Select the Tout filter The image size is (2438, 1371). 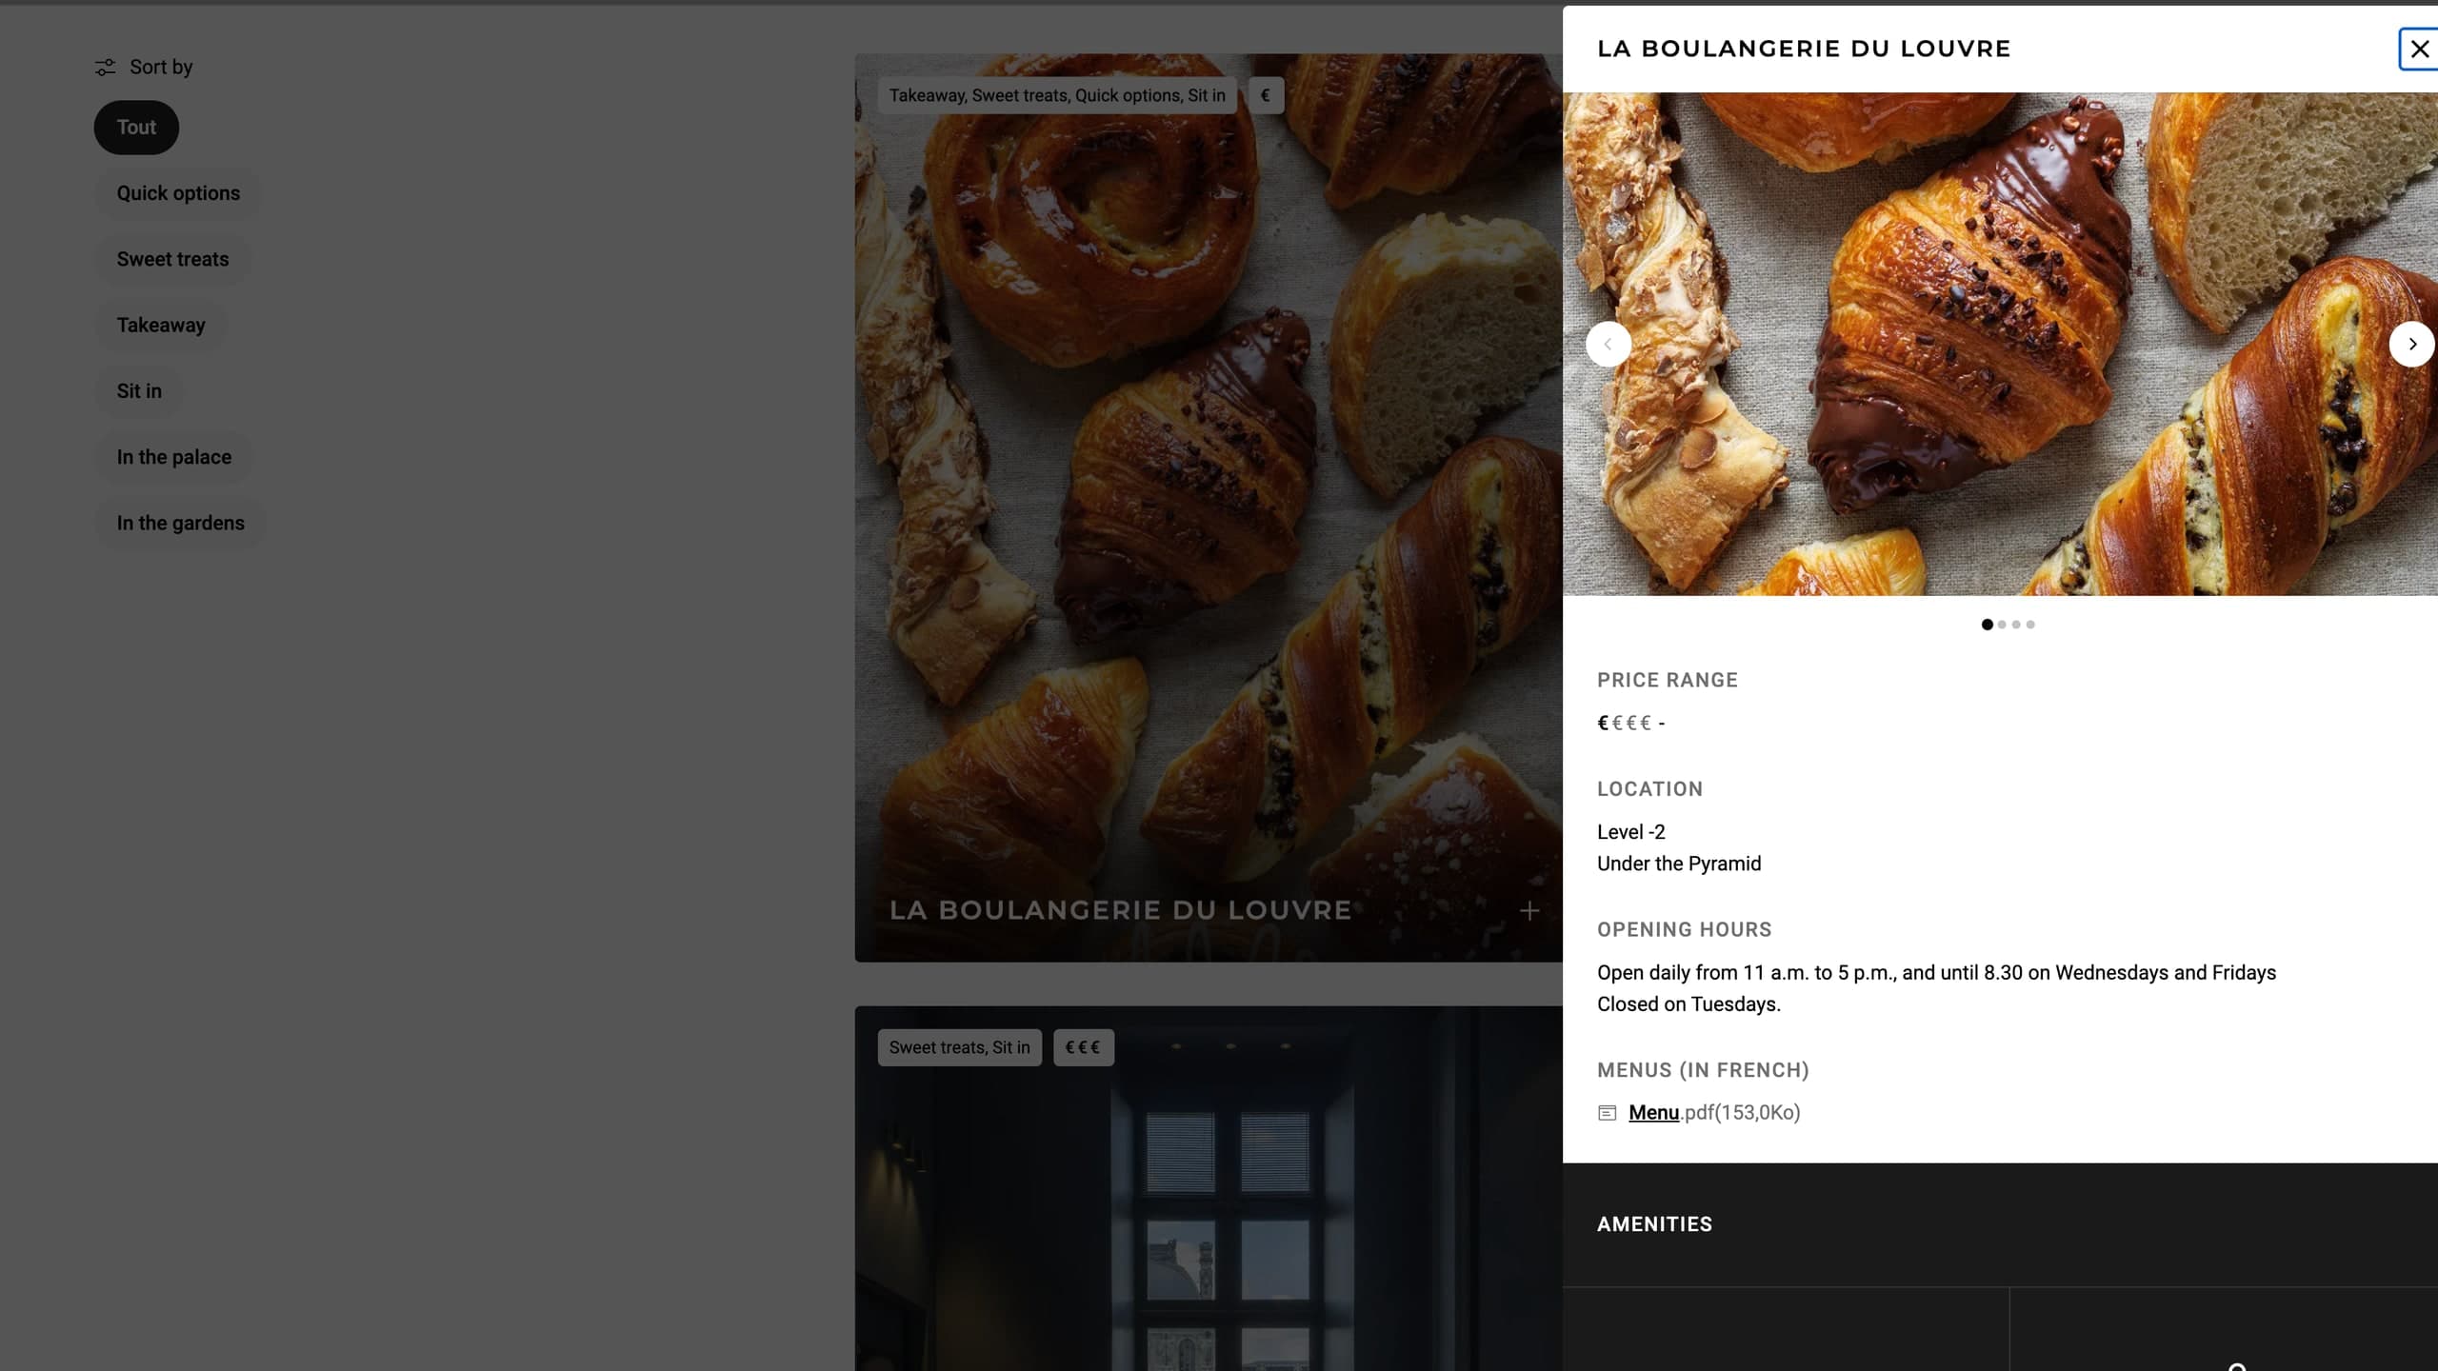[x=136, y=128]
